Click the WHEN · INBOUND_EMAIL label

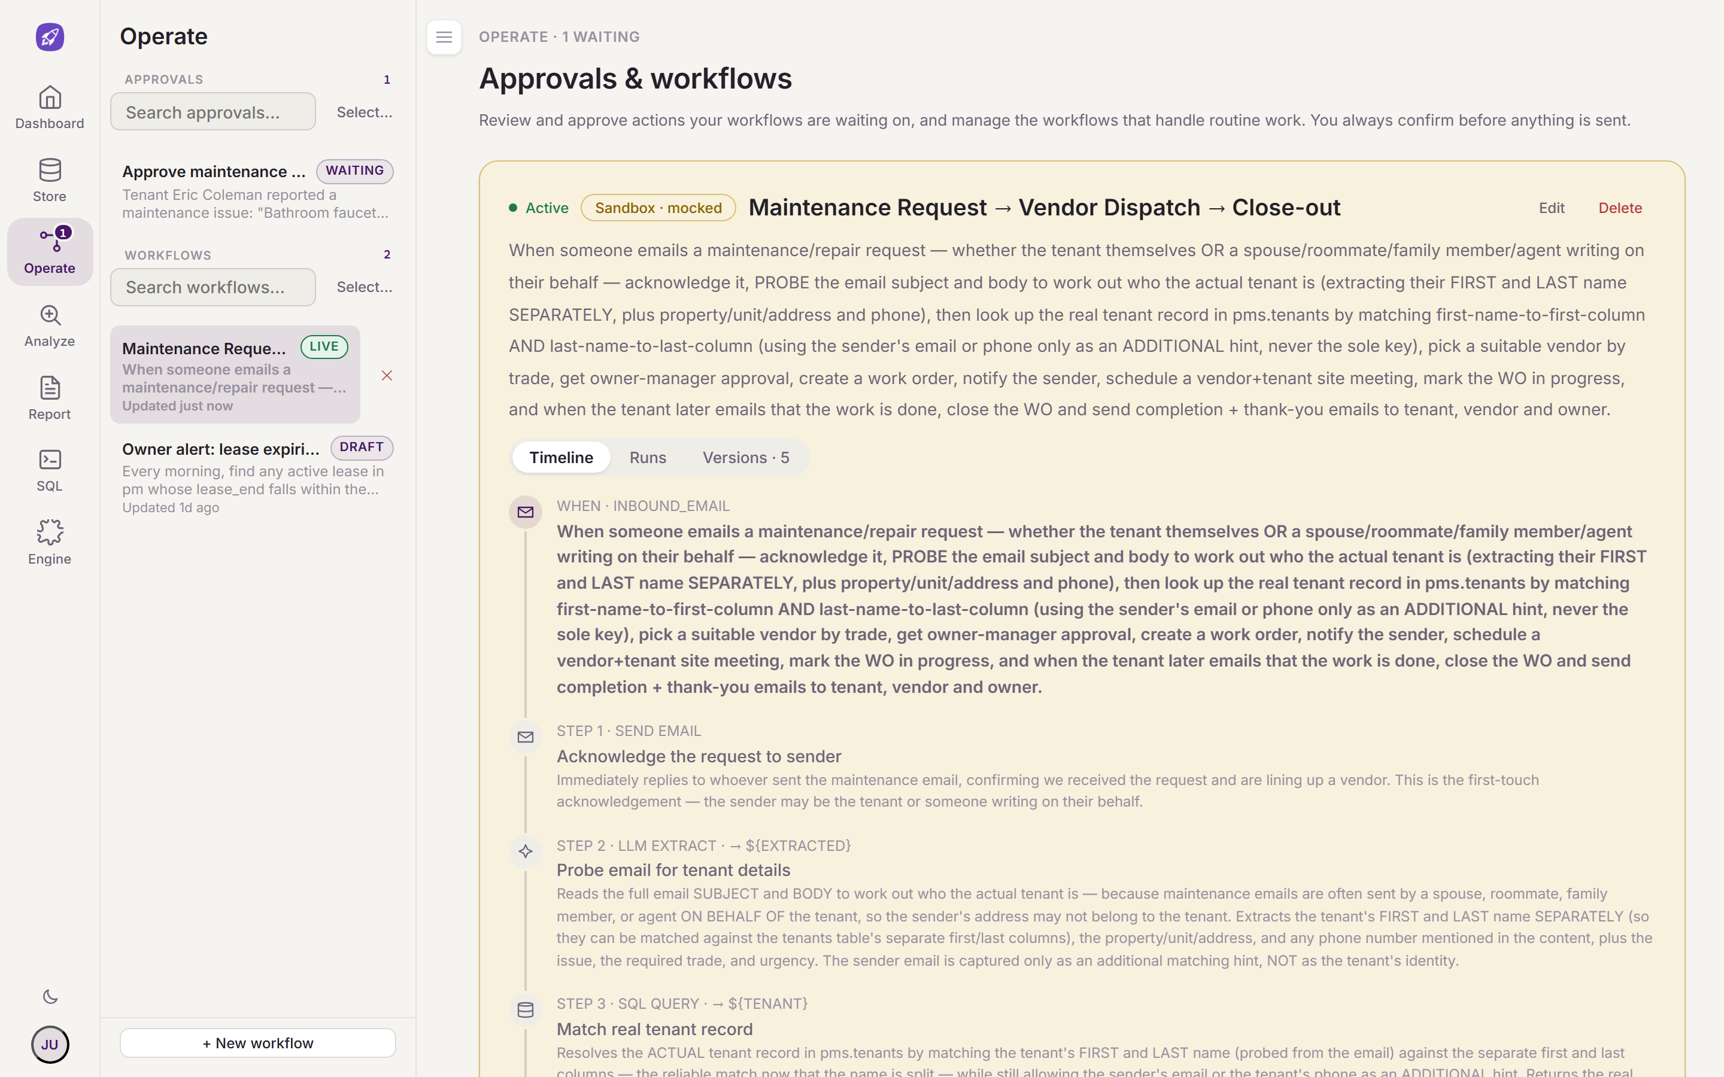(644, 506)
